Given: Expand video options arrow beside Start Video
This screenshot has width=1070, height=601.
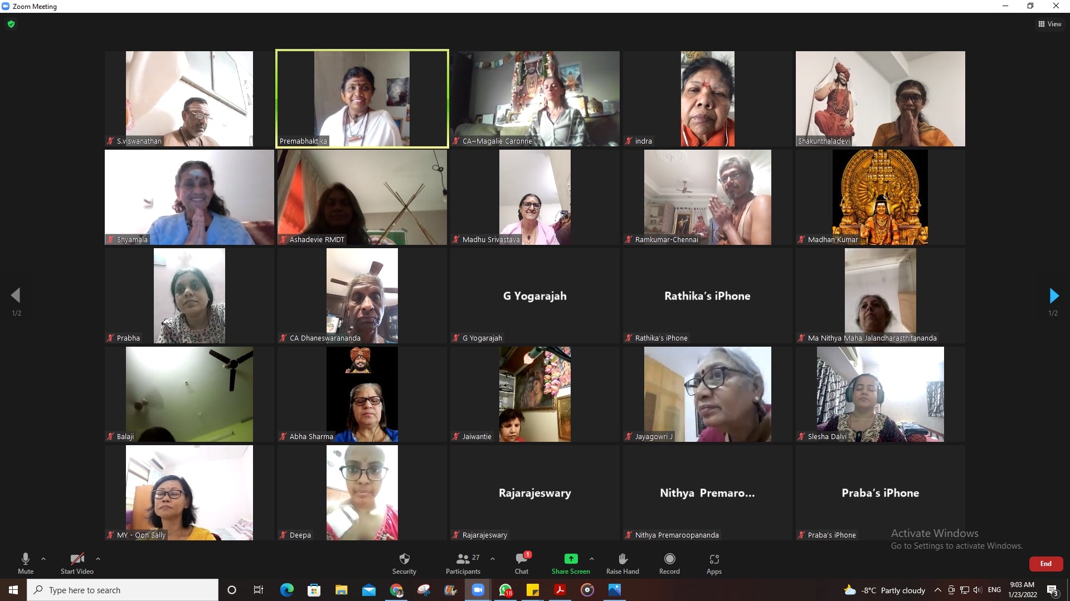Looking at the screenshot, I should (x=98, y=558).
